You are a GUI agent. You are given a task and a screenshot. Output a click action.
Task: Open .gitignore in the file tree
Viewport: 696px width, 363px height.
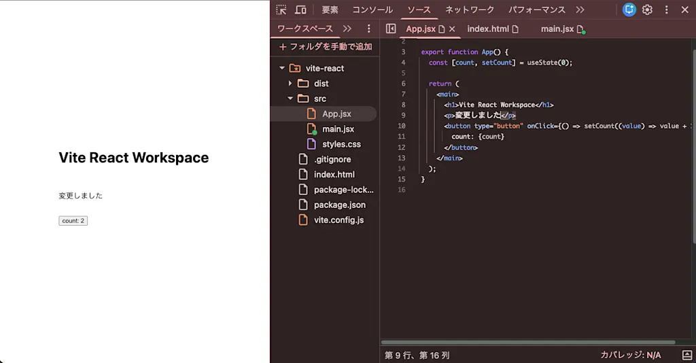[332, 159]
